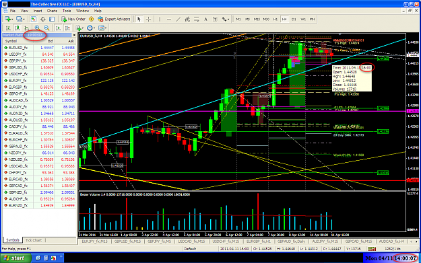The image size is (421, 263).
Task: Open the EURJPY_fx,M15 chart tab
Action: pyautogui.click(x=94, y=241)
